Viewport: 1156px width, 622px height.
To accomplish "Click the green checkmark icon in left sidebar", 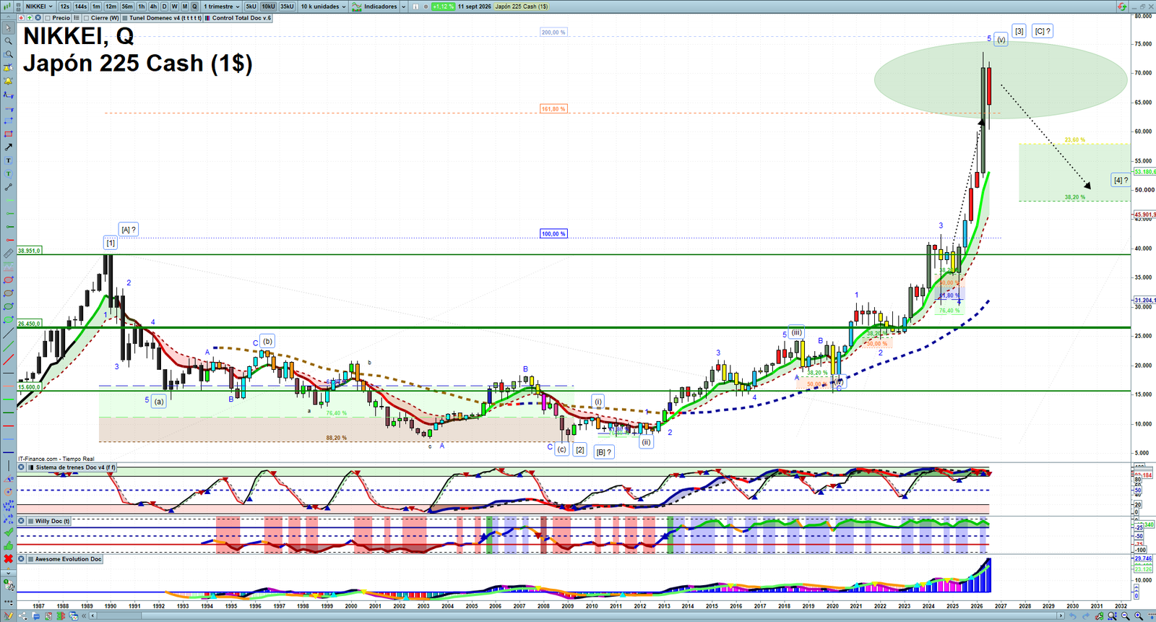I will (x=9, y=532).
